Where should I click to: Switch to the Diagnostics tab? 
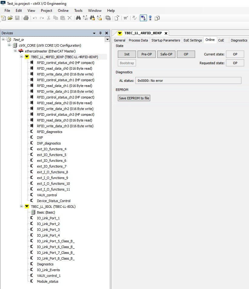click(x=239, y=40)
